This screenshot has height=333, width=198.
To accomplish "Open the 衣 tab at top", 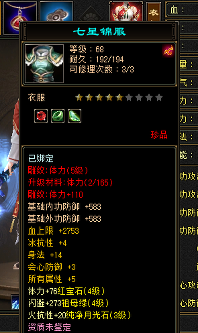I will 153,12.
